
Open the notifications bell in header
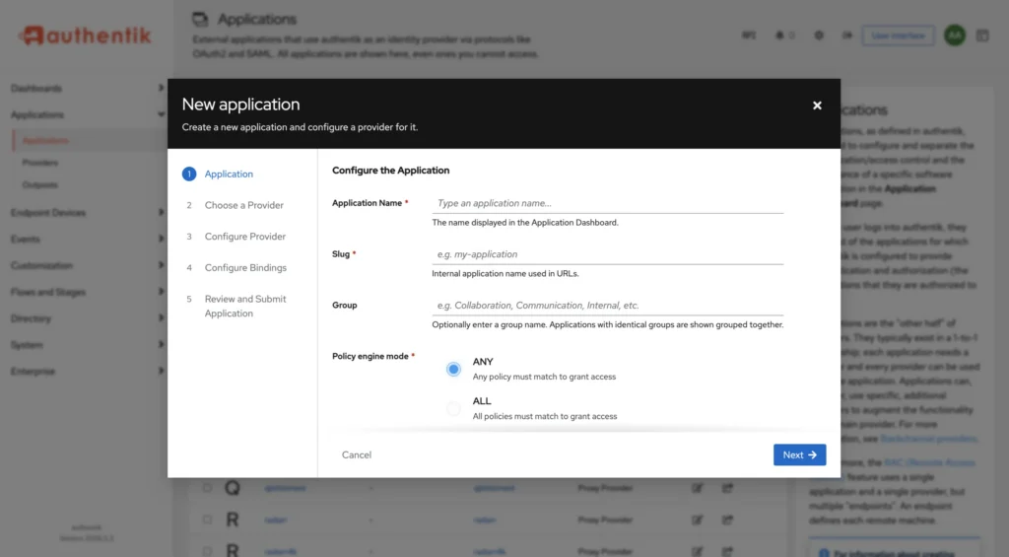(780, 35)
